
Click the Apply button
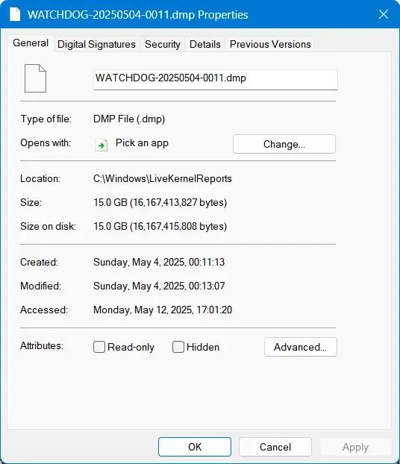tap(355, 447)
